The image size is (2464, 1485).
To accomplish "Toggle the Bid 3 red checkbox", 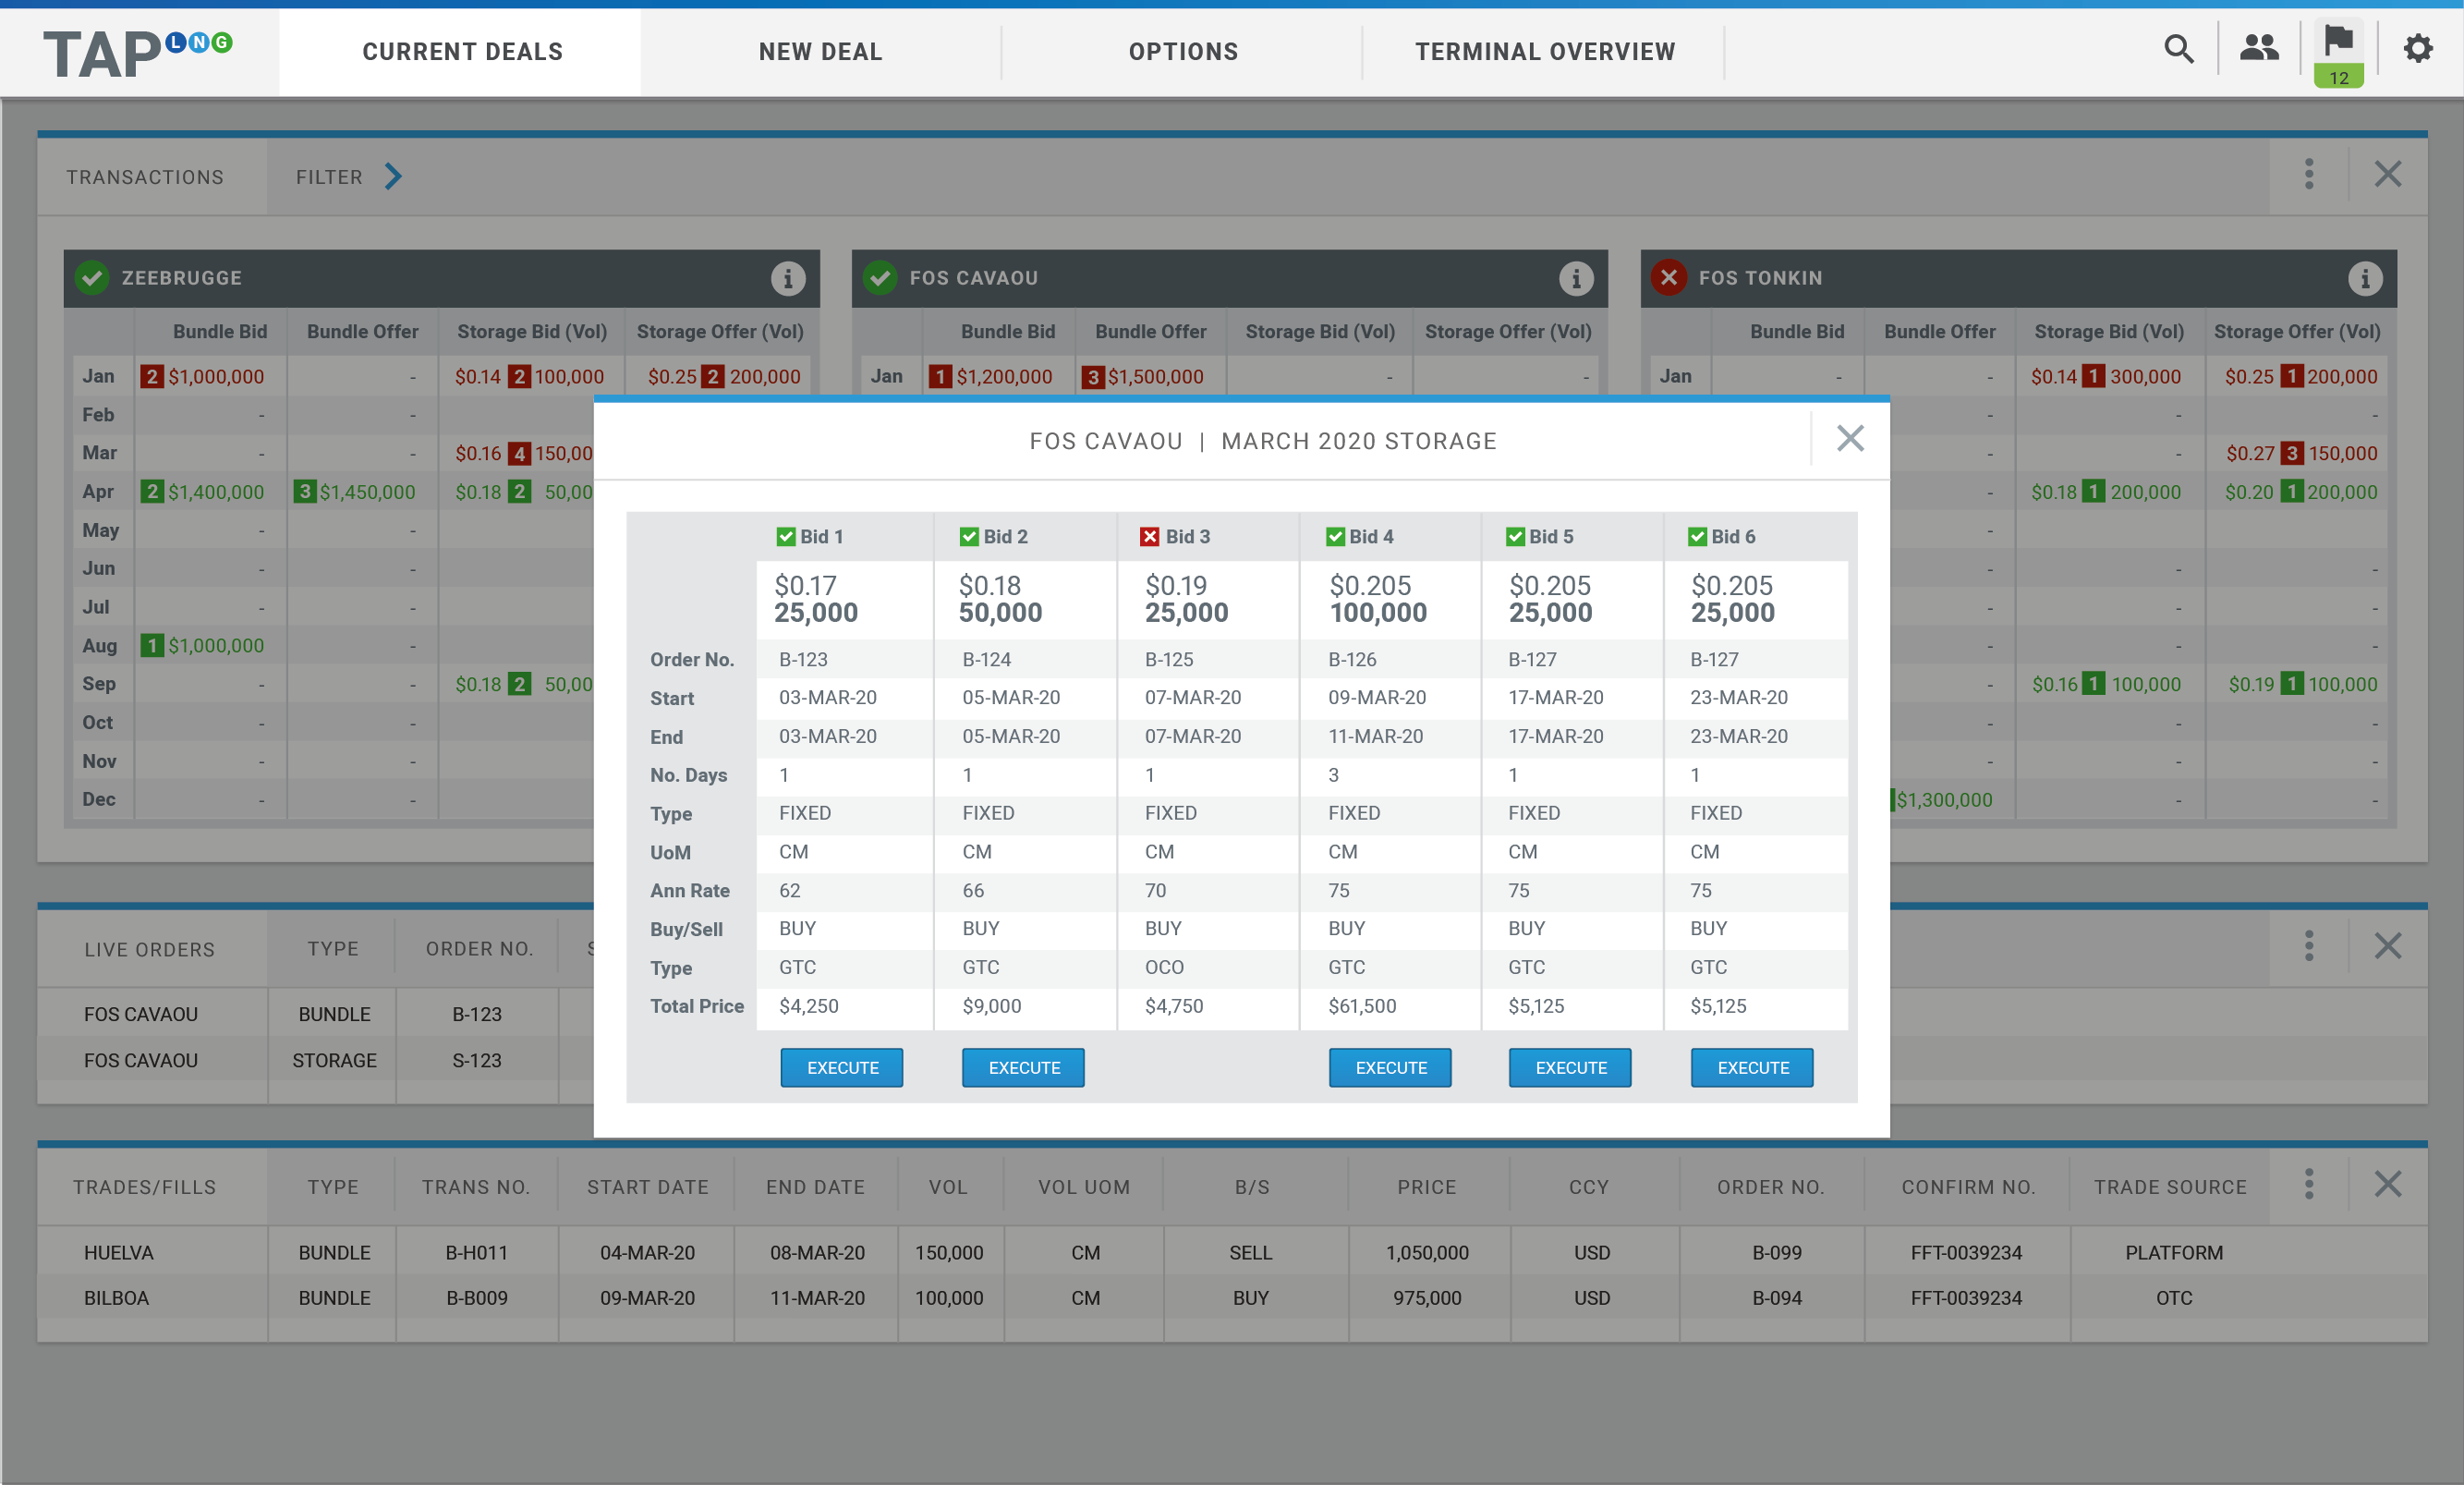I will coord(1150,537).
